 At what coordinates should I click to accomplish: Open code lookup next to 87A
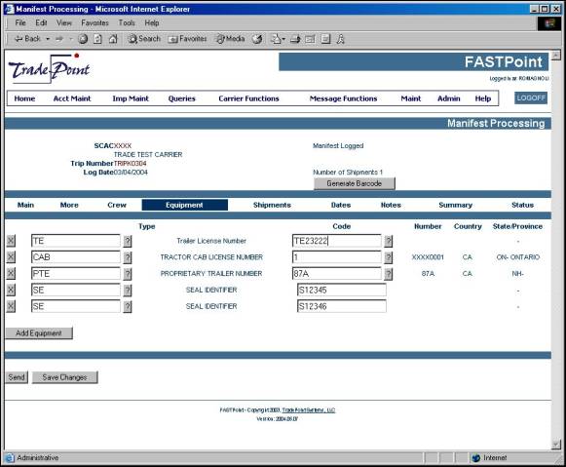389,274
